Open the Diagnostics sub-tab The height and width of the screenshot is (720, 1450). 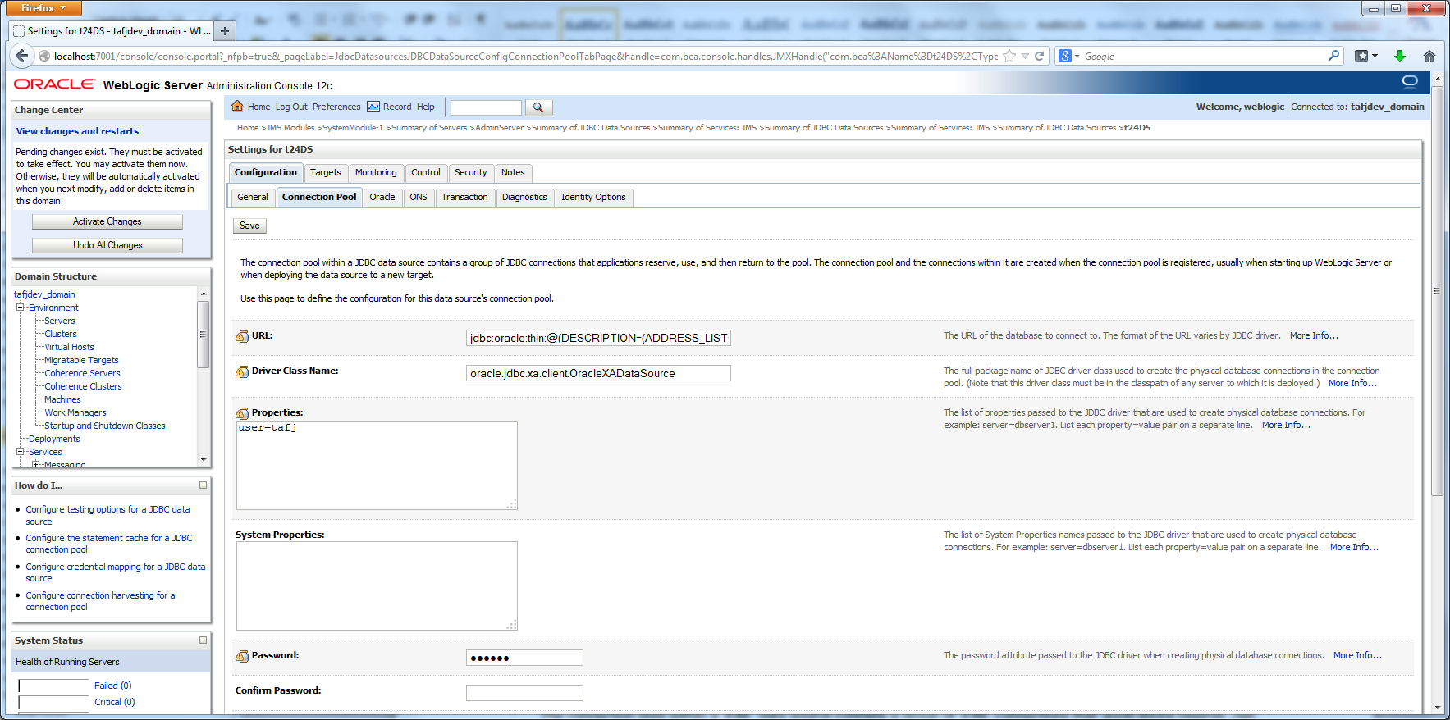click(x=524, y=197)
